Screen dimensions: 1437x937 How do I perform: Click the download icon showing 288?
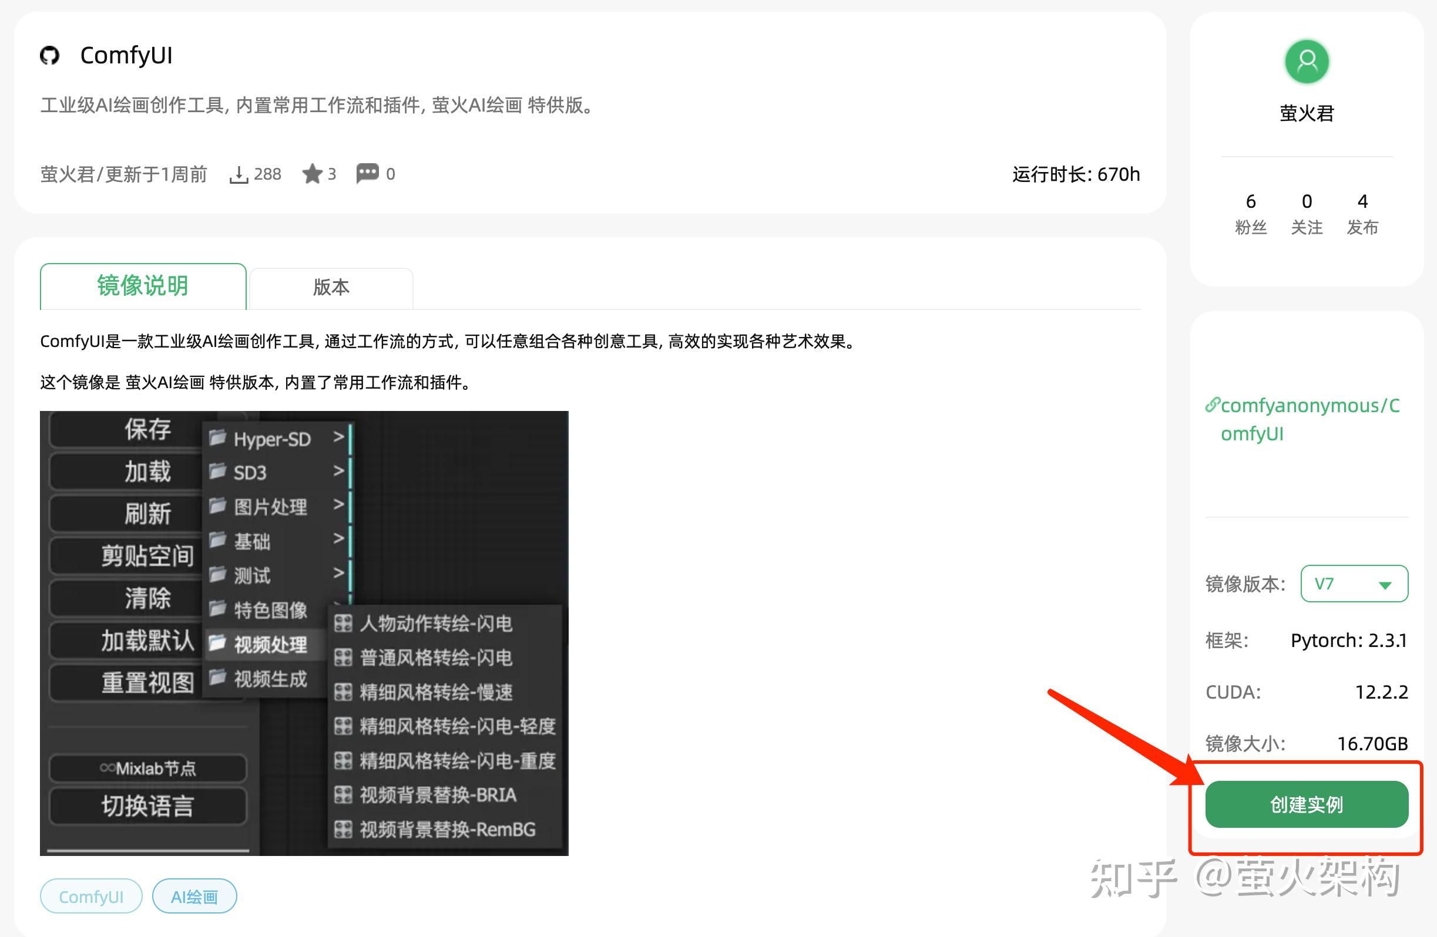(x=239, y=174)
